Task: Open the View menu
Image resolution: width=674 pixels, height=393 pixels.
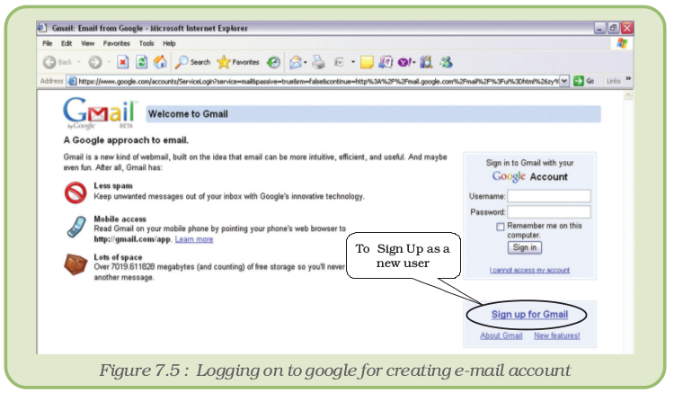Action: point(88,43)
